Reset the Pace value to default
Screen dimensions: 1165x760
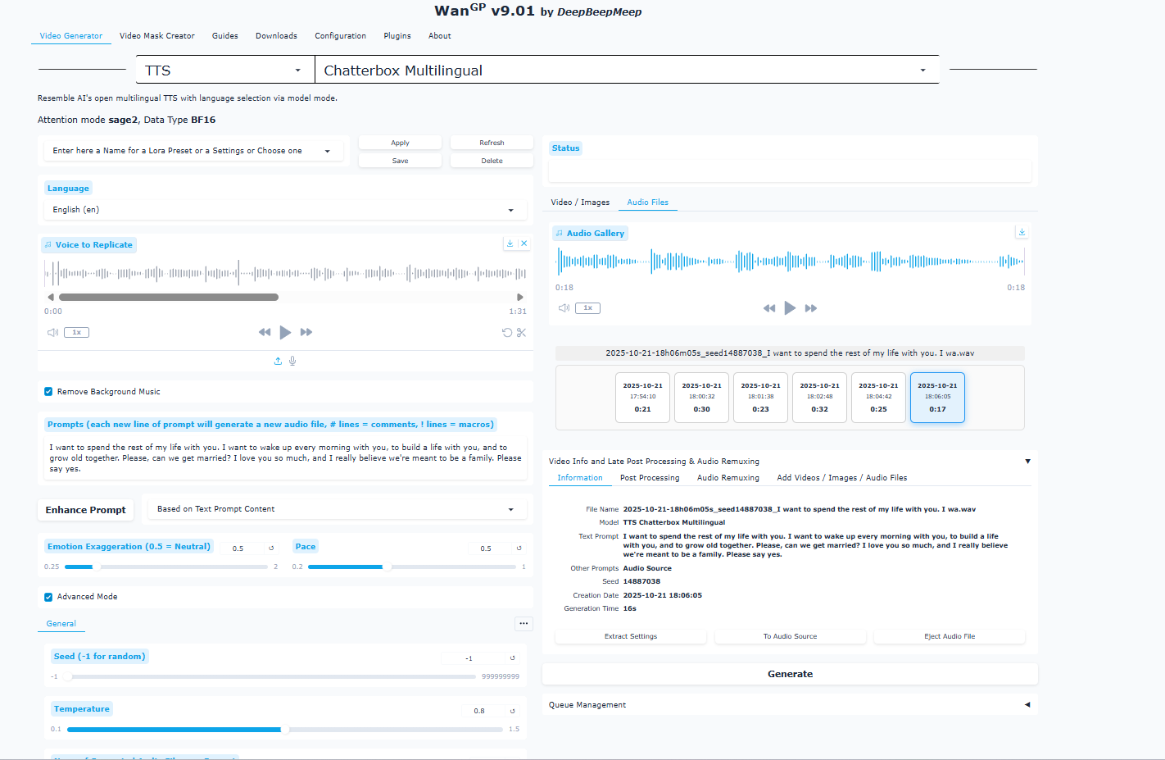pos(519,548)
